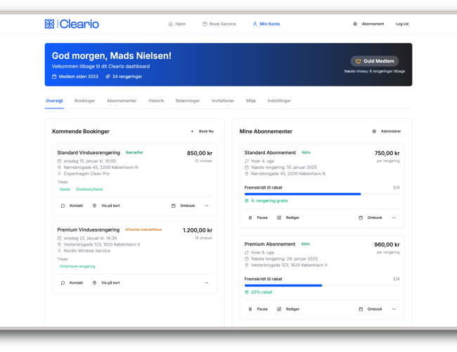This screenshot has height=352, width=457.
Task: Open more options on Standard Vinduesrengøring booking
Action: (x=207, y=206)
